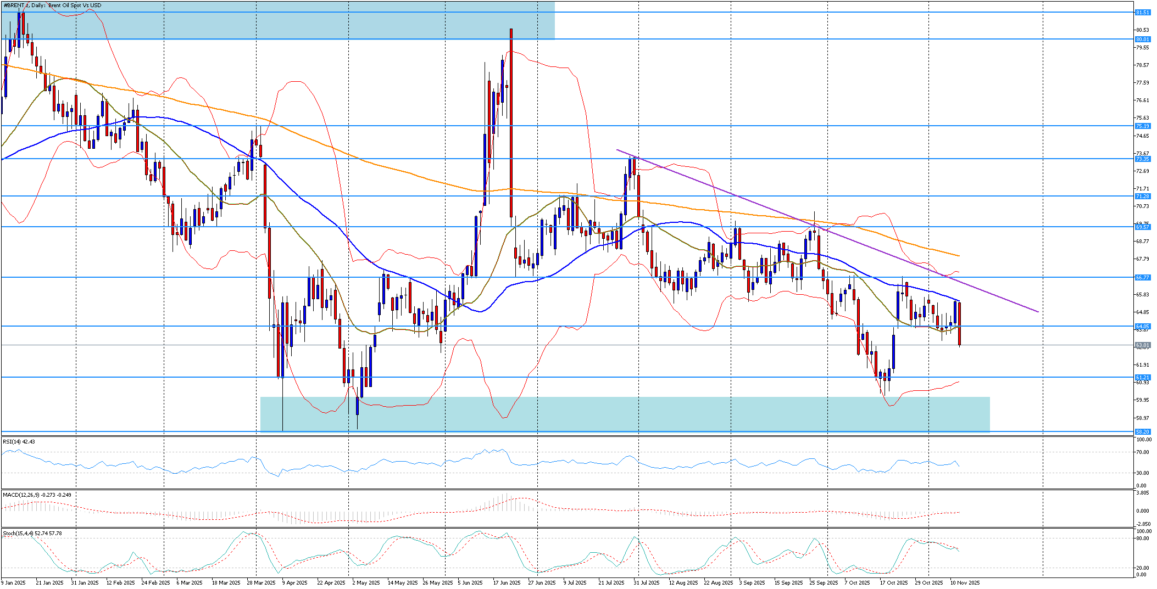Select the 69.57 horizontal line label
This screenshot has height=589, width=1157.
(x=1142, y=227)
